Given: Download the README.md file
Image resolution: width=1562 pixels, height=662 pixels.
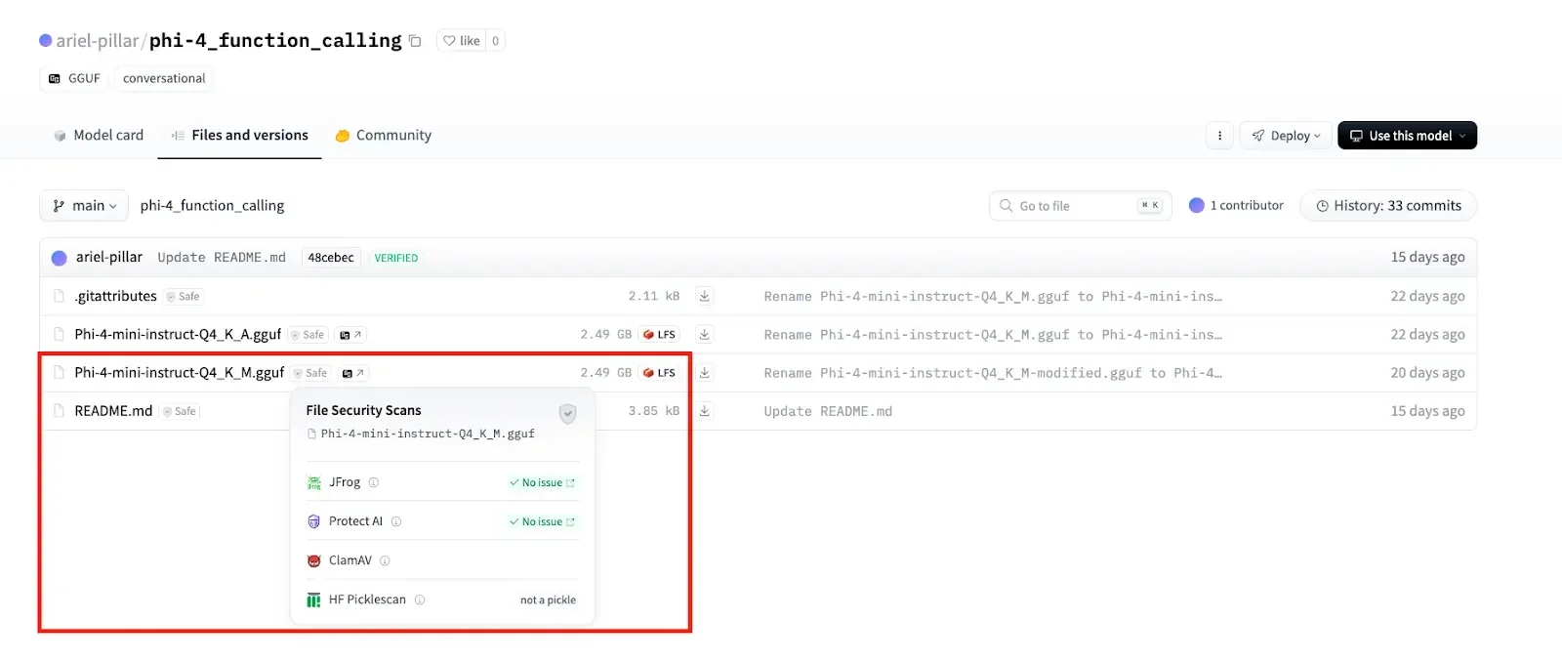Looking at the screenshot, I should [704, 411].
